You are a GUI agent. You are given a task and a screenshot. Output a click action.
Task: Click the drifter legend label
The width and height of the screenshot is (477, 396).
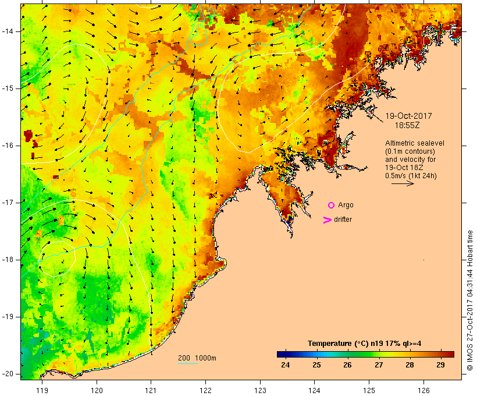(343, 220)
